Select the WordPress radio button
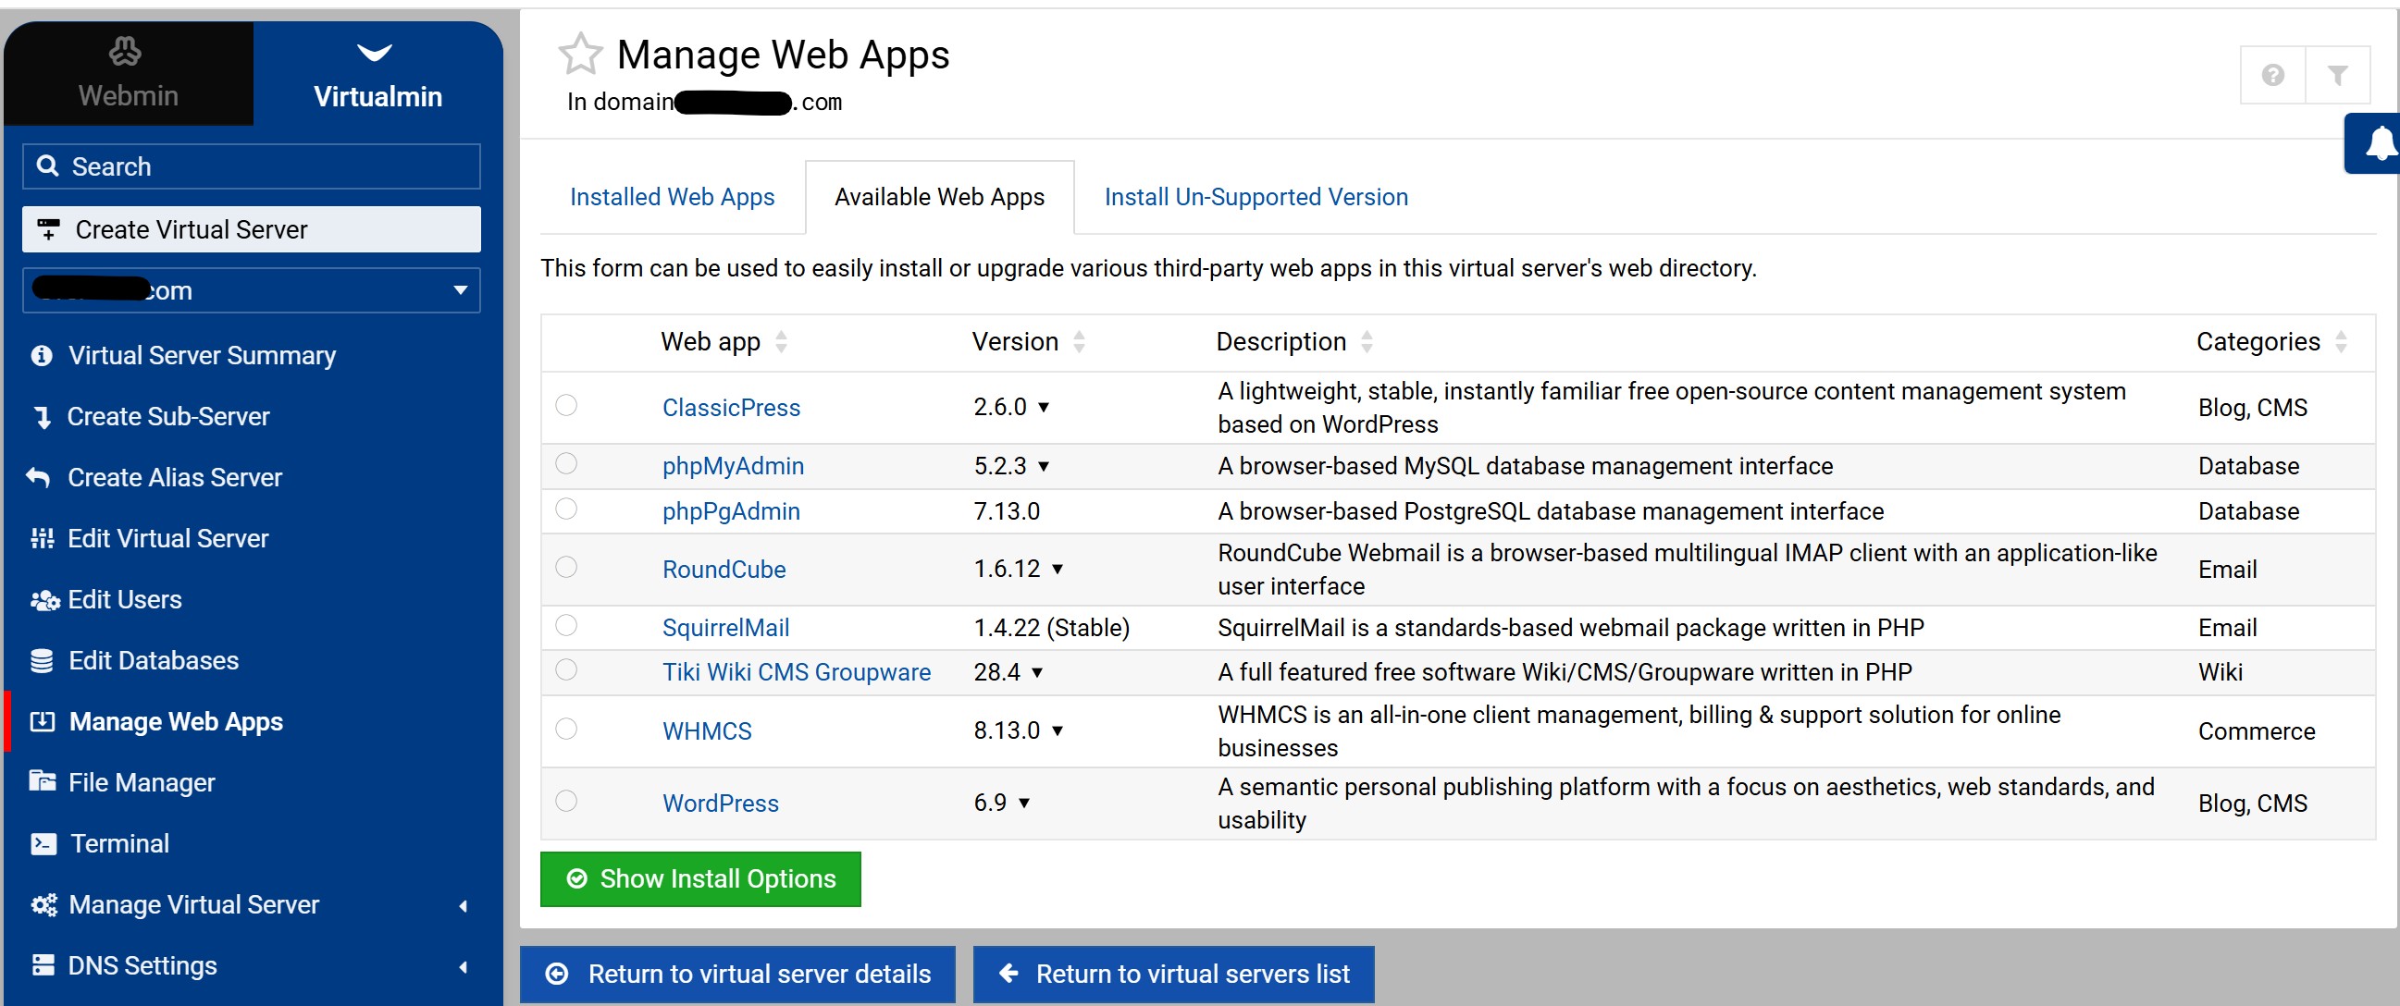 click(x=565, y=801)
